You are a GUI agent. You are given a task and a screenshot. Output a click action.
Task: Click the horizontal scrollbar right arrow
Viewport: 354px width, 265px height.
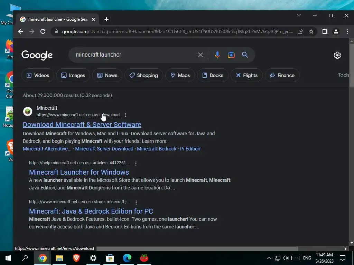pos(346,249)
